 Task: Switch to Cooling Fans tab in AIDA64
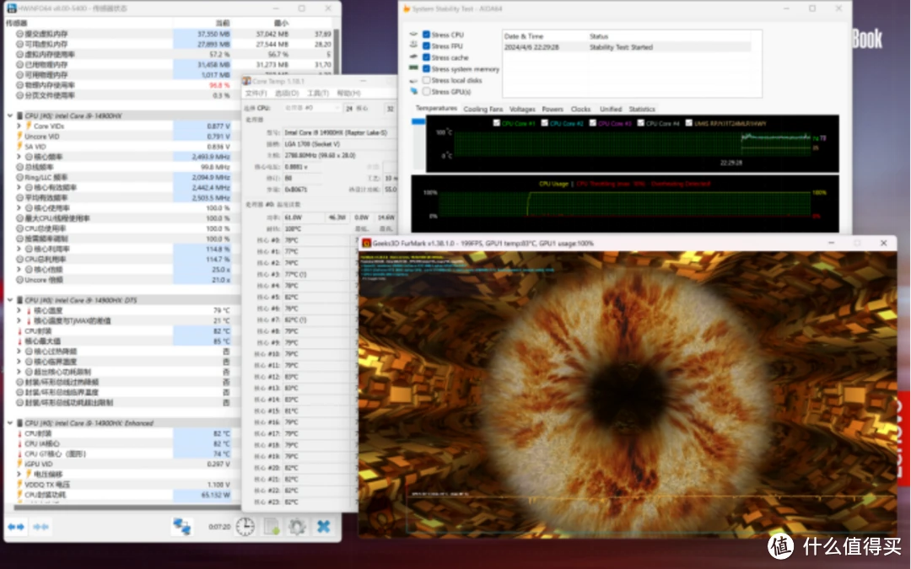coord(482,109)
